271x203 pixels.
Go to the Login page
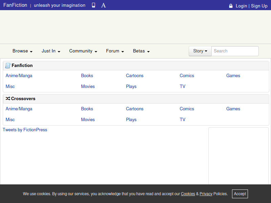241,6
